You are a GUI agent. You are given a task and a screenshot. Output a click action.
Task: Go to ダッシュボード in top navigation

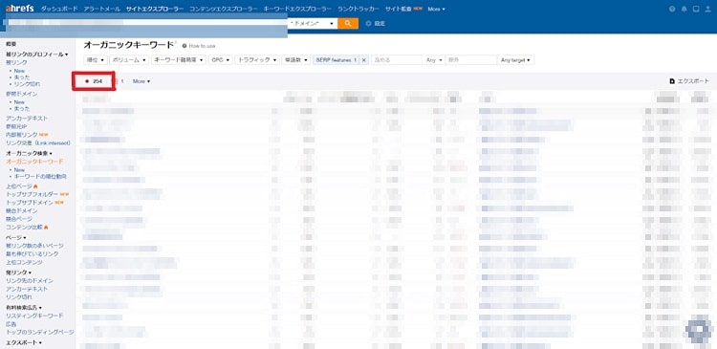click(x=59, y=9)
